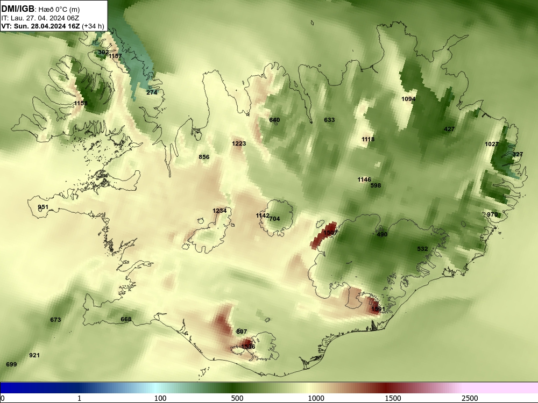Click the 'VT: Sun. 28.04.2024 16Z' line

[x=40, y=26]
